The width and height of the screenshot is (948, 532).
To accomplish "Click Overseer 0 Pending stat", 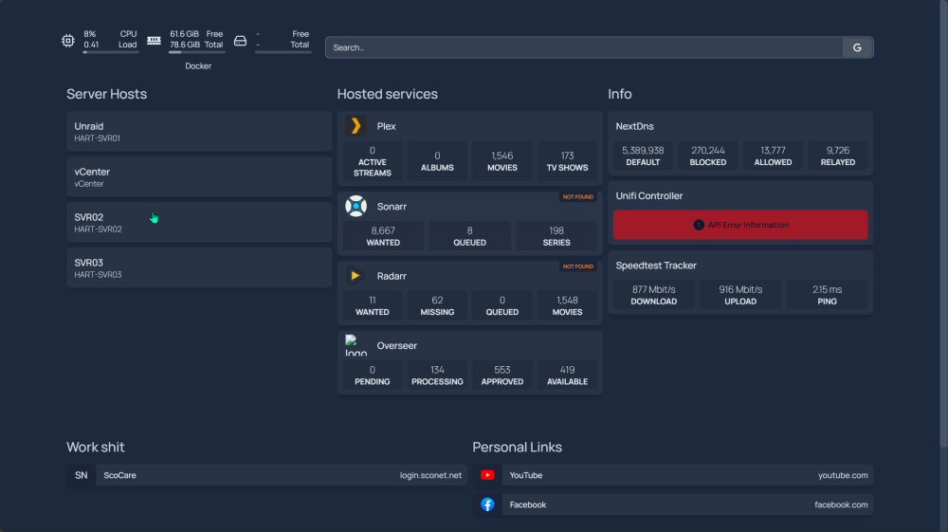I will click(x=373, y=375).
